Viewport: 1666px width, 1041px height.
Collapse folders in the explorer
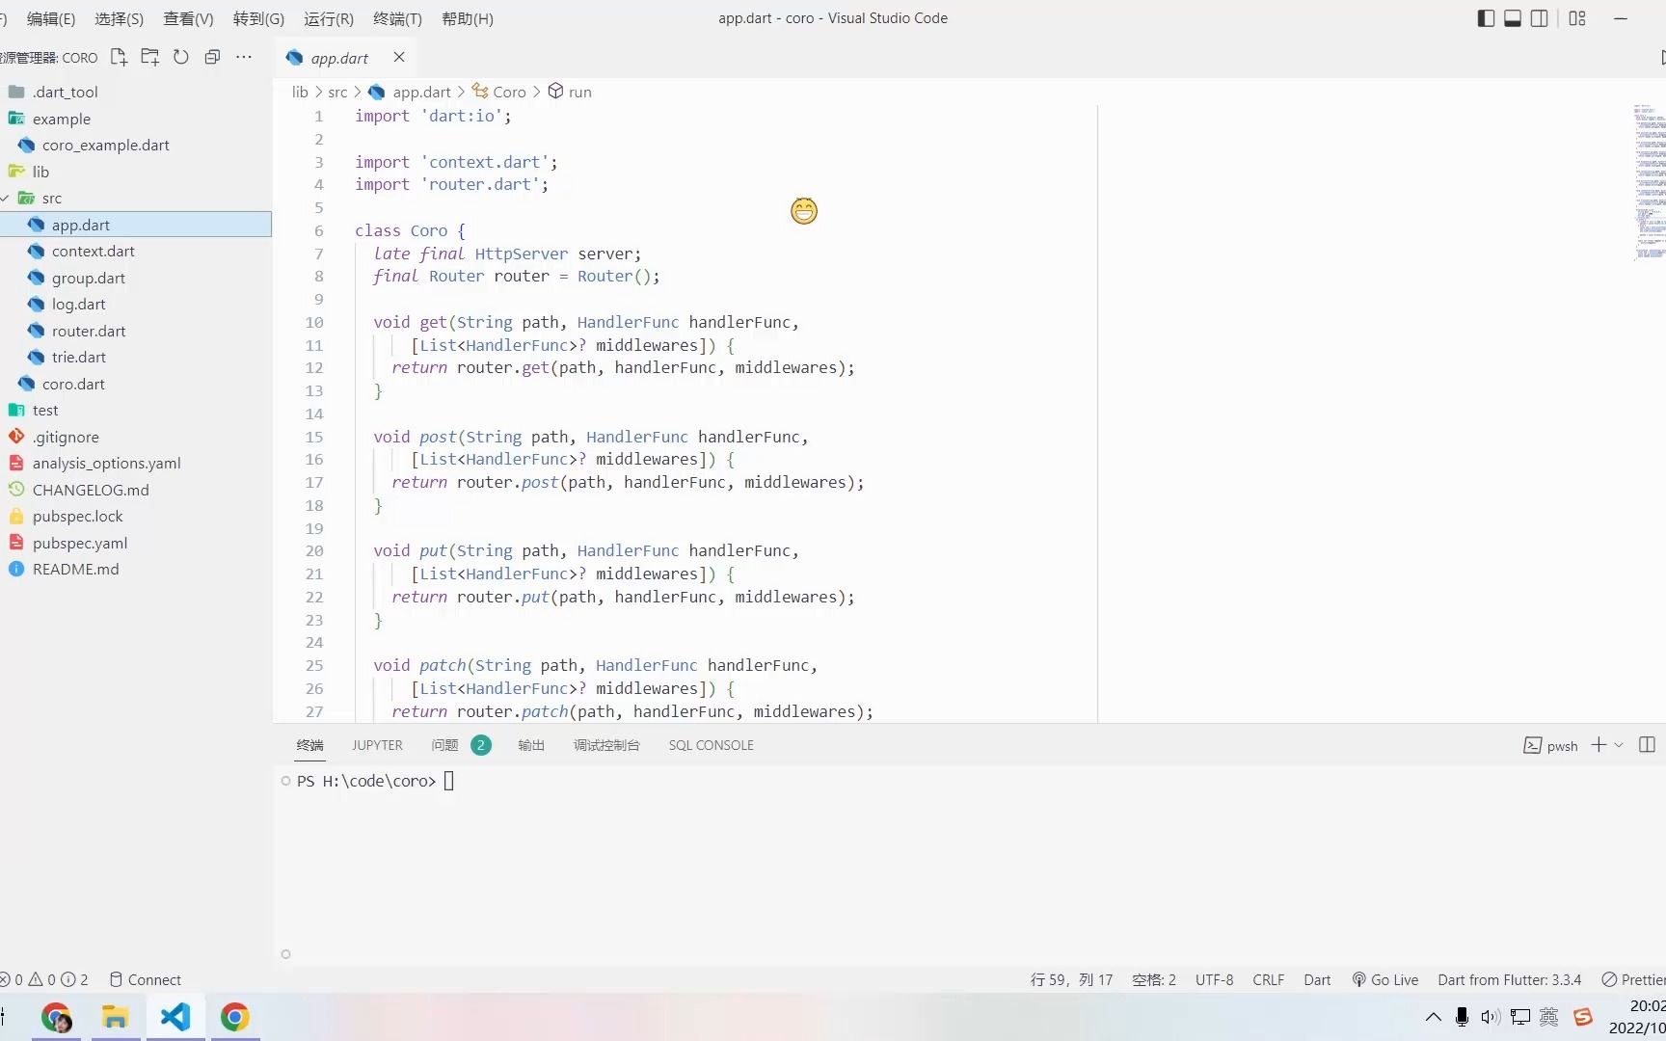[212, 57]
